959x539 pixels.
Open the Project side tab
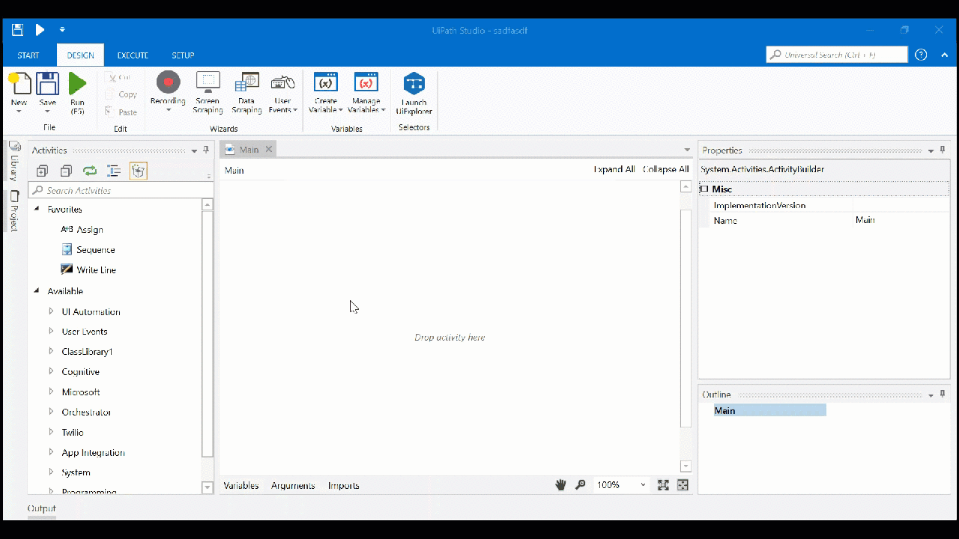[13, 211]
